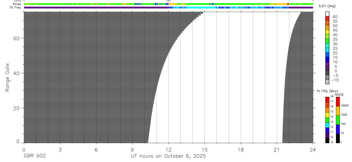Click the "6" tick label on the time axis
The width and height of the screenshot is (352, 162).
tap(96, 149)
